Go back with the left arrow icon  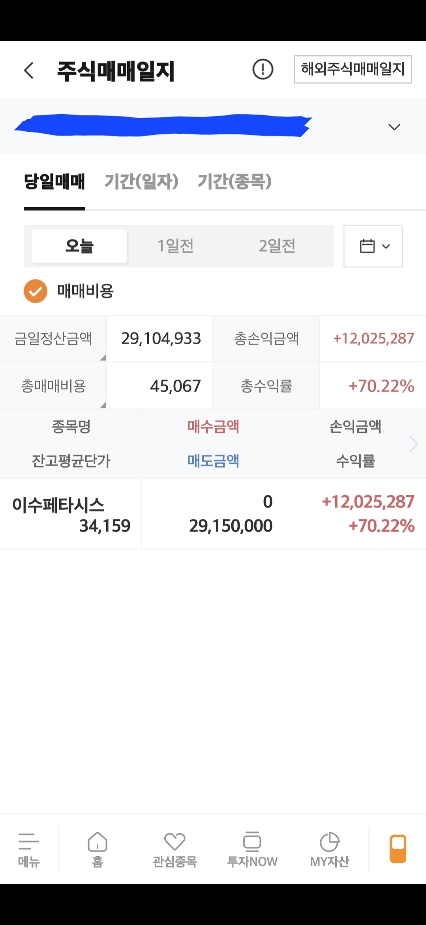click(29, 70)
